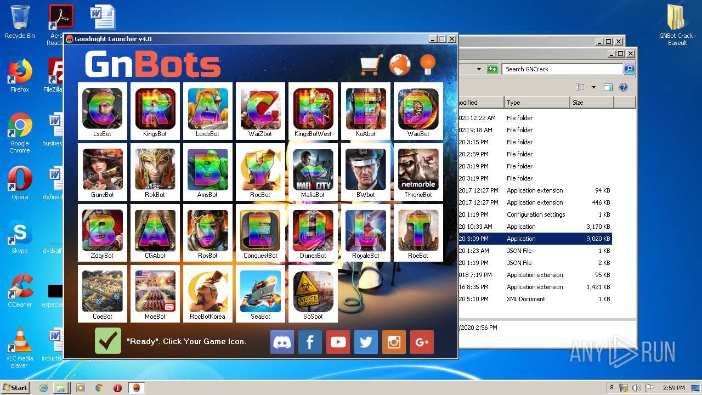Click the CoeBot game icon

pyautogui.click(x=103, y=294)
